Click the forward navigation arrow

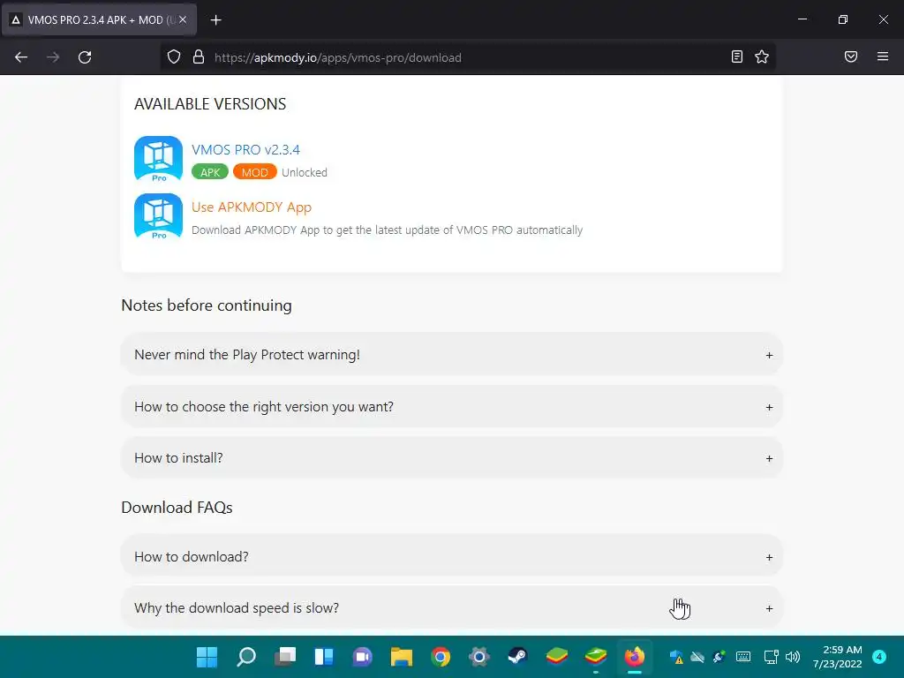[x=53, y=57]
